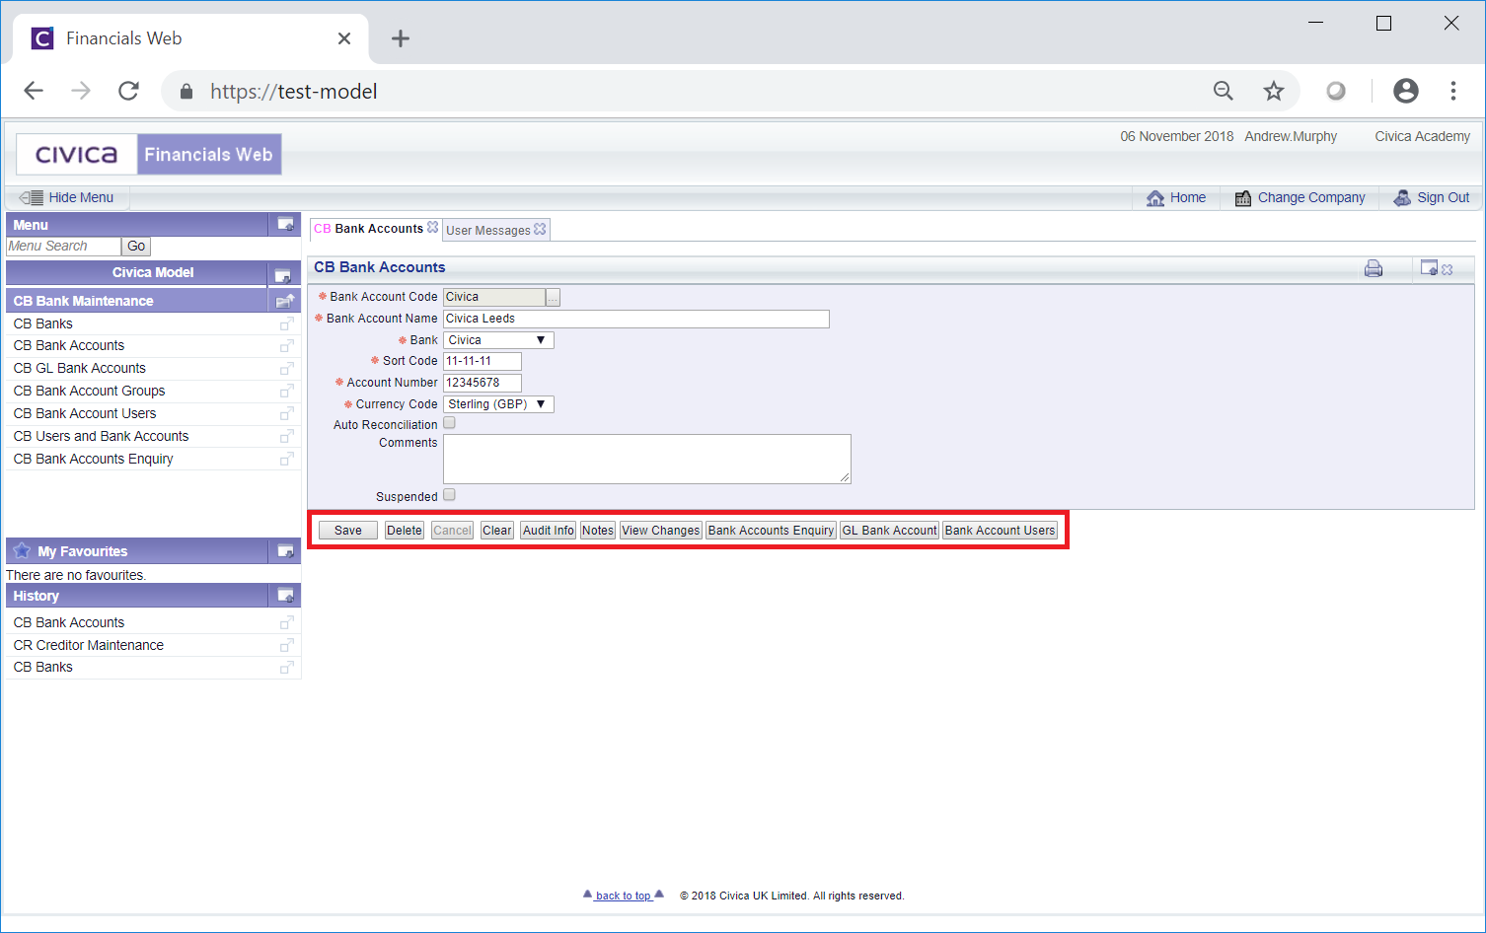Click new window icon beside CB Bank Accounts Enquiry

tap(286, 460)
